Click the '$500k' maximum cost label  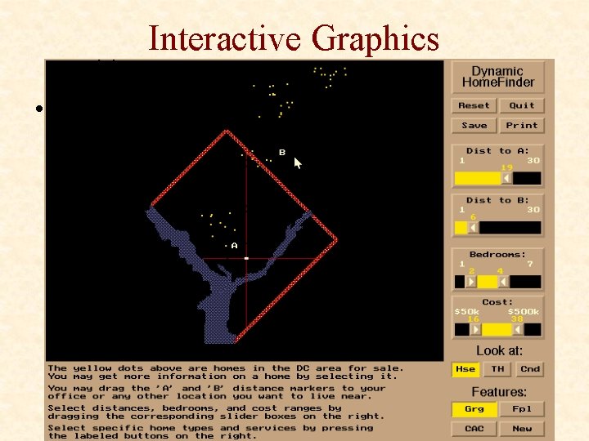(524, 312)
